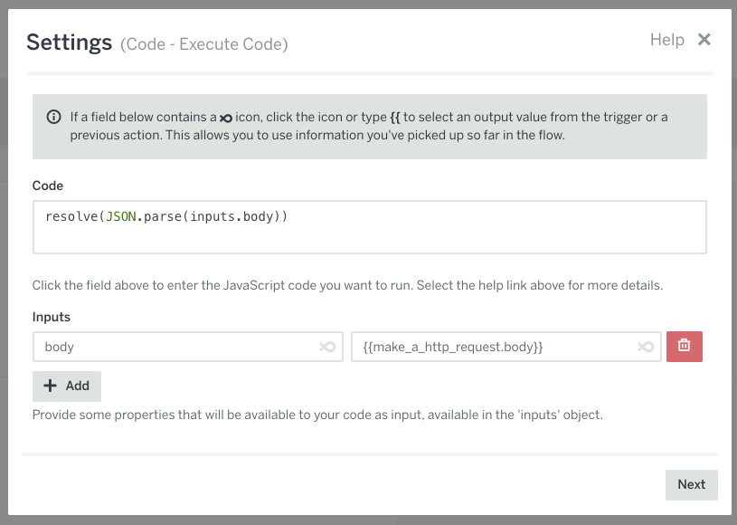Image resolution: width=737 pixels, height=525 pixels.
Task: Click Next to proceed past Code settings
Action: click(691, 484)
